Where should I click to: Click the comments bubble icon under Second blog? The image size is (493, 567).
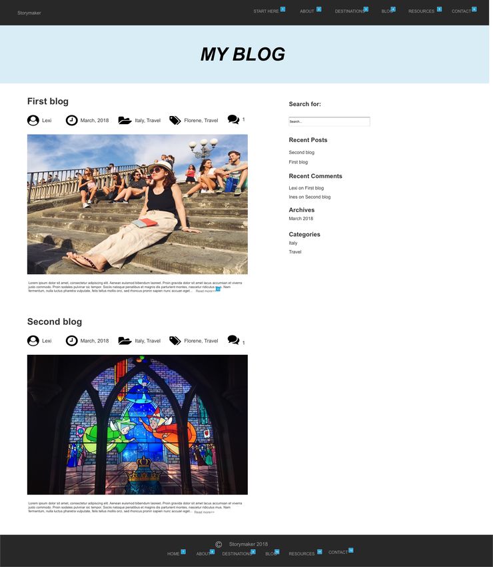[x=233, y=340]
